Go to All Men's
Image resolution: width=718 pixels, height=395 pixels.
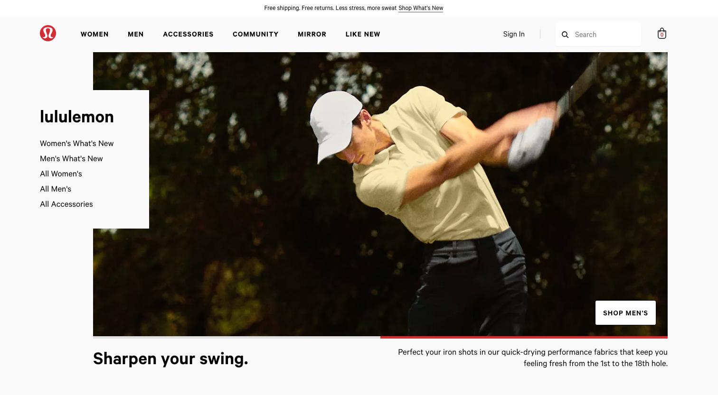56,189
